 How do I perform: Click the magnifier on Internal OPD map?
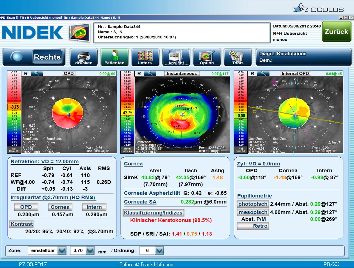tap(263, 74)
